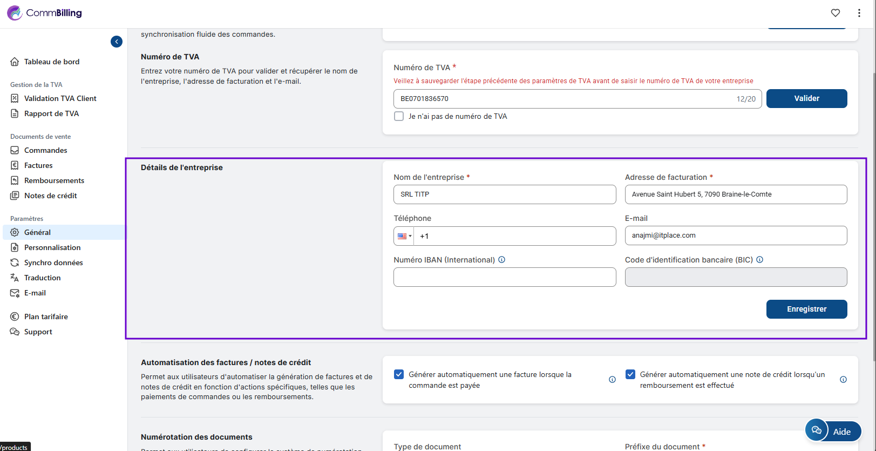The image size is (876, 451).
Task: Open the Aide chat widget
Action: coord(833,430)
